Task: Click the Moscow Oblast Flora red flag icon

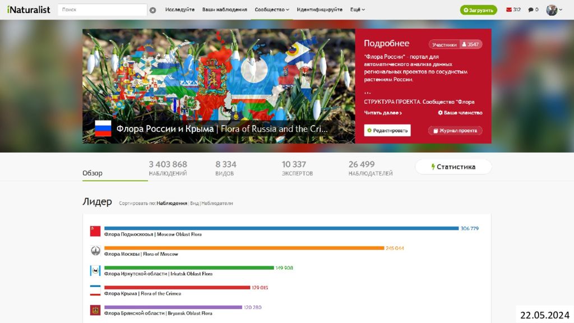Action: tap(95, 231)
